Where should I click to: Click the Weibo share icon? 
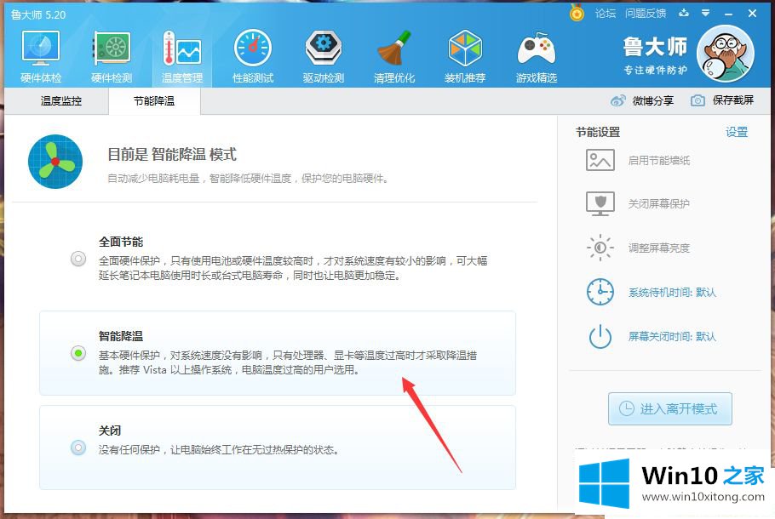[x=617, y=100]
